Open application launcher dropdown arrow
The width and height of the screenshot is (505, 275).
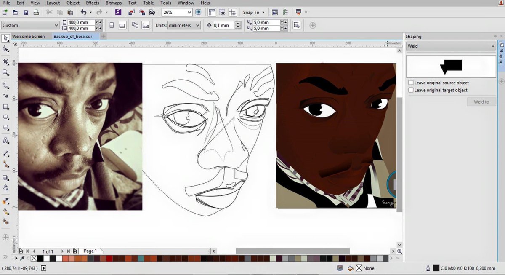(306, 12)
